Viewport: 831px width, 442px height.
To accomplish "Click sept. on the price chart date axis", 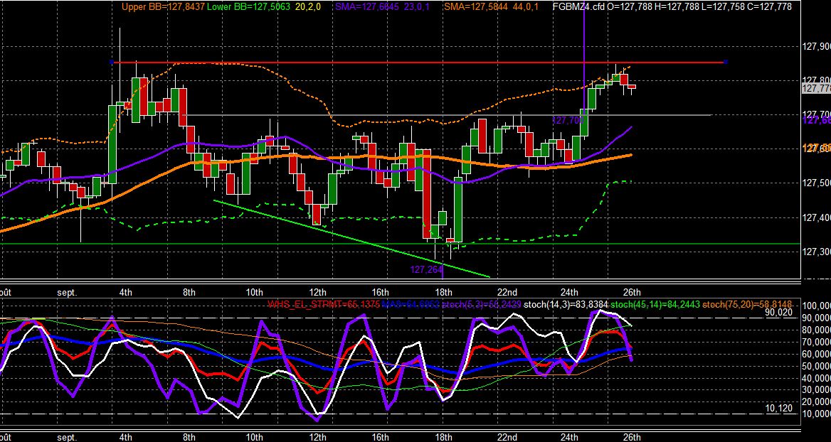I will [67, 292].
